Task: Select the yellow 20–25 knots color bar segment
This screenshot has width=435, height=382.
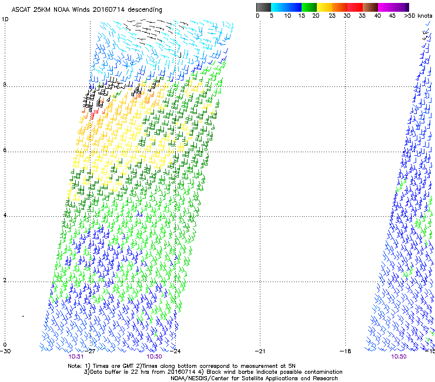Action: click(x=324, y=7)
